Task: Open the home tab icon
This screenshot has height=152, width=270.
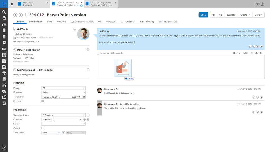Action: 12,4
